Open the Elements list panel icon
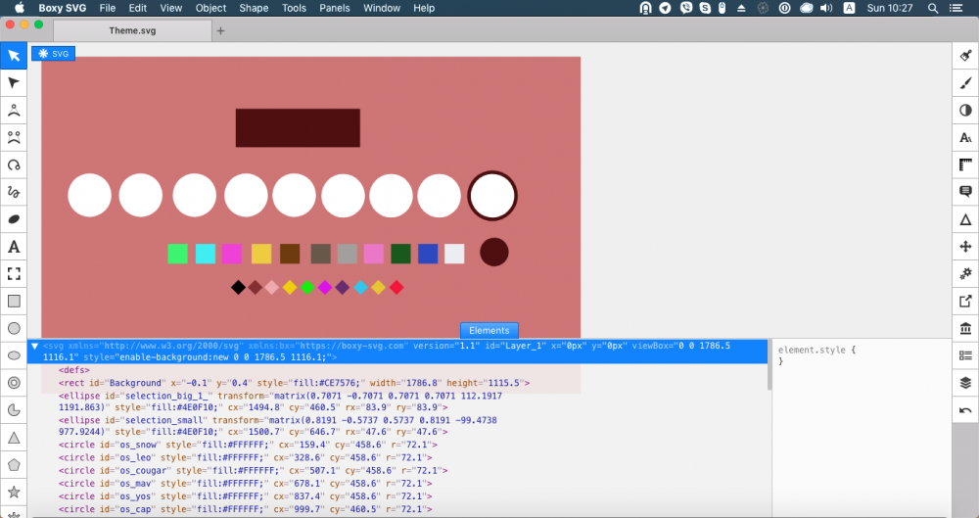Image resolution: width=979 pixels, height=518 pixels. tap(965, 355)
